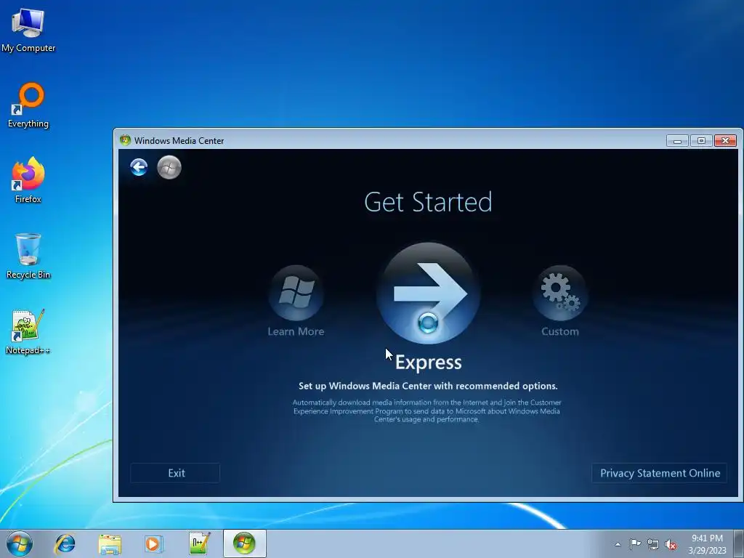Click the Show Desktop strip
Screen dimensions: 744x558
coord(739,543)
